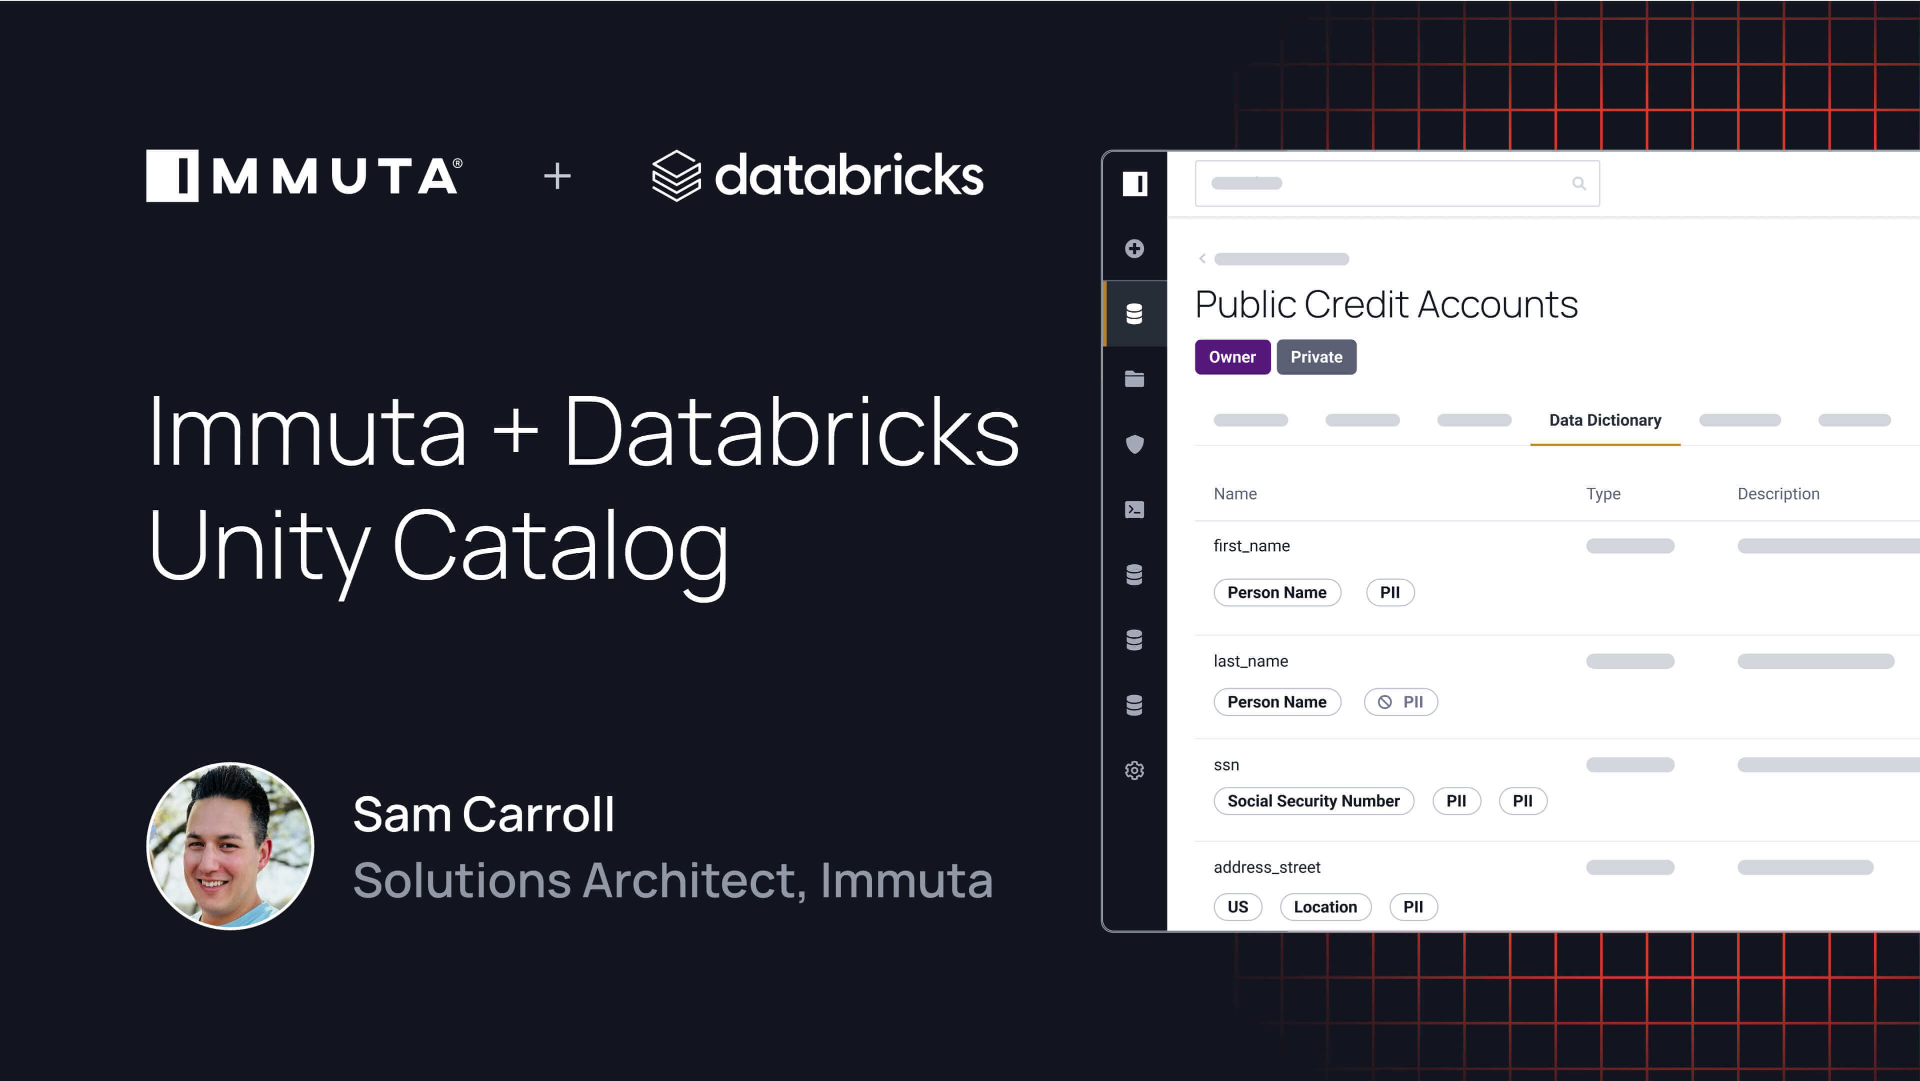
Task: Select the active Data Sources database icon
Action: (1134, 314)
